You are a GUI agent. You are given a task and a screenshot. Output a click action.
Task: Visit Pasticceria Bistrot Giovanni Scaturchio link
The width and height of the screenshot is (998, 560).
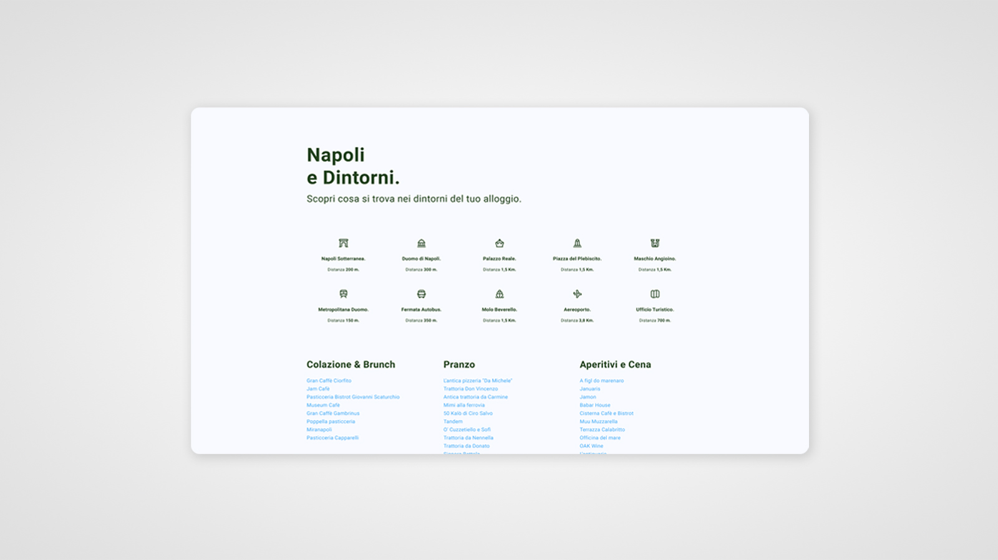click(353, 397)
